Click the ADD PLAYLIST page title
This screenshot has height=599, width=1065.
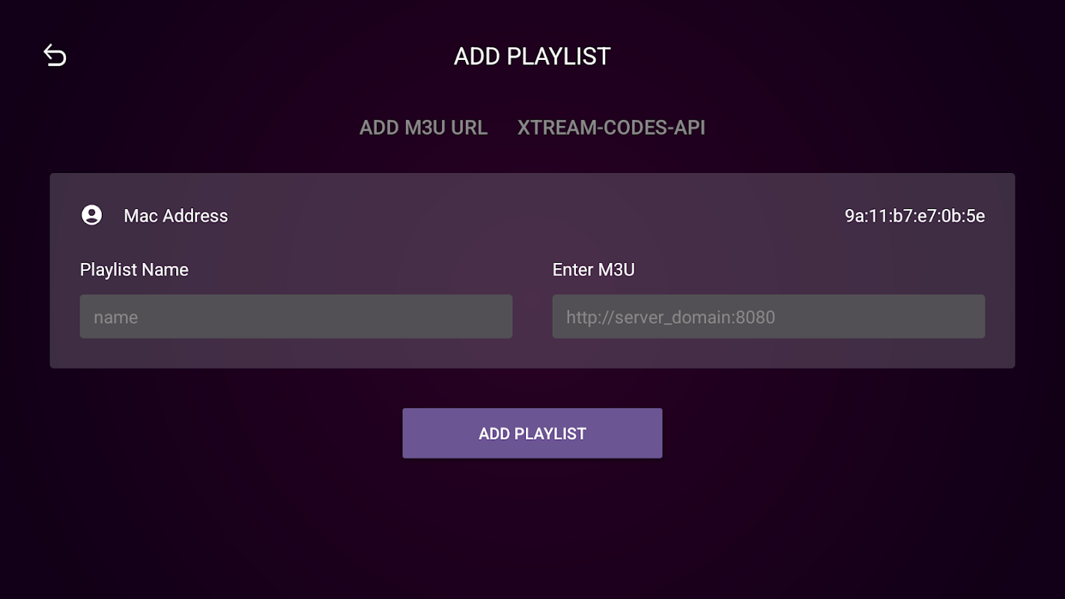coord(532,56)
